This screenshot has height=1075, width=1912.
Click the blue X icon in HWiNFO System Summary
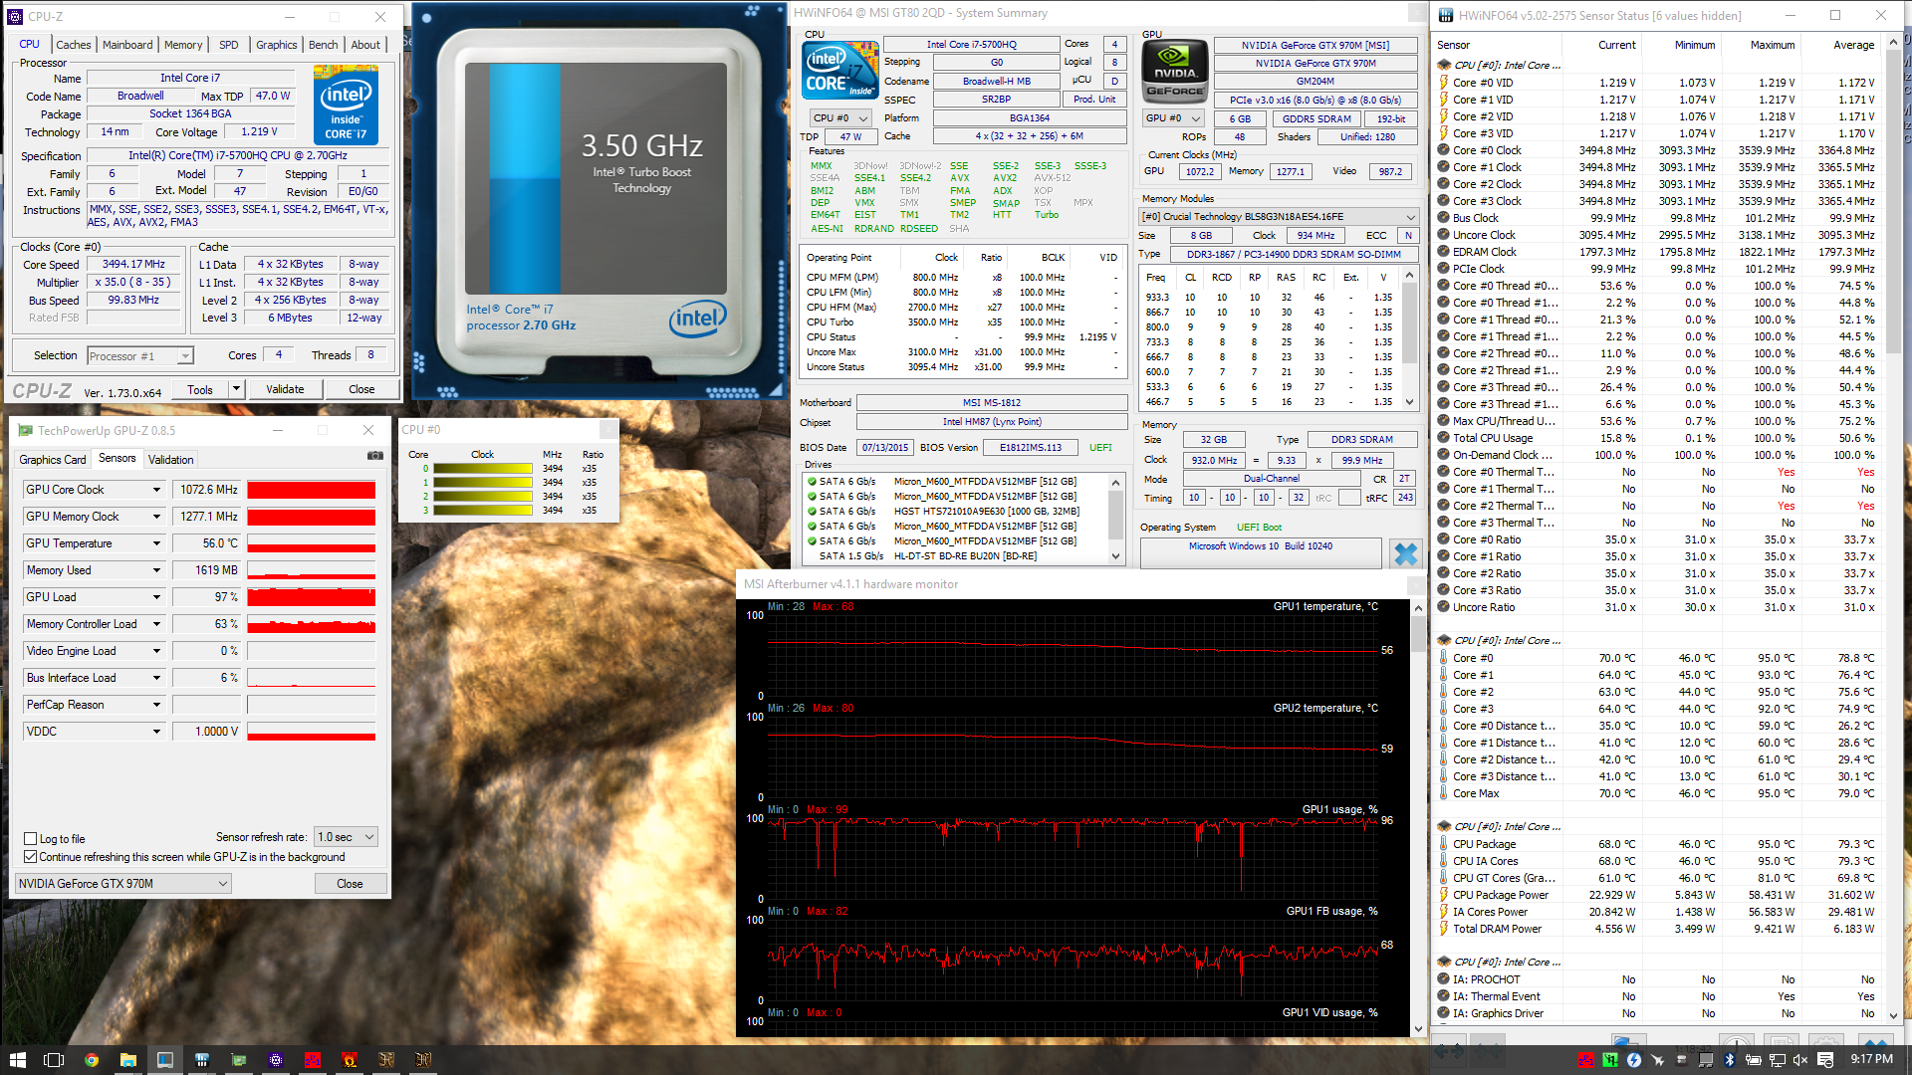(1405, 553)
